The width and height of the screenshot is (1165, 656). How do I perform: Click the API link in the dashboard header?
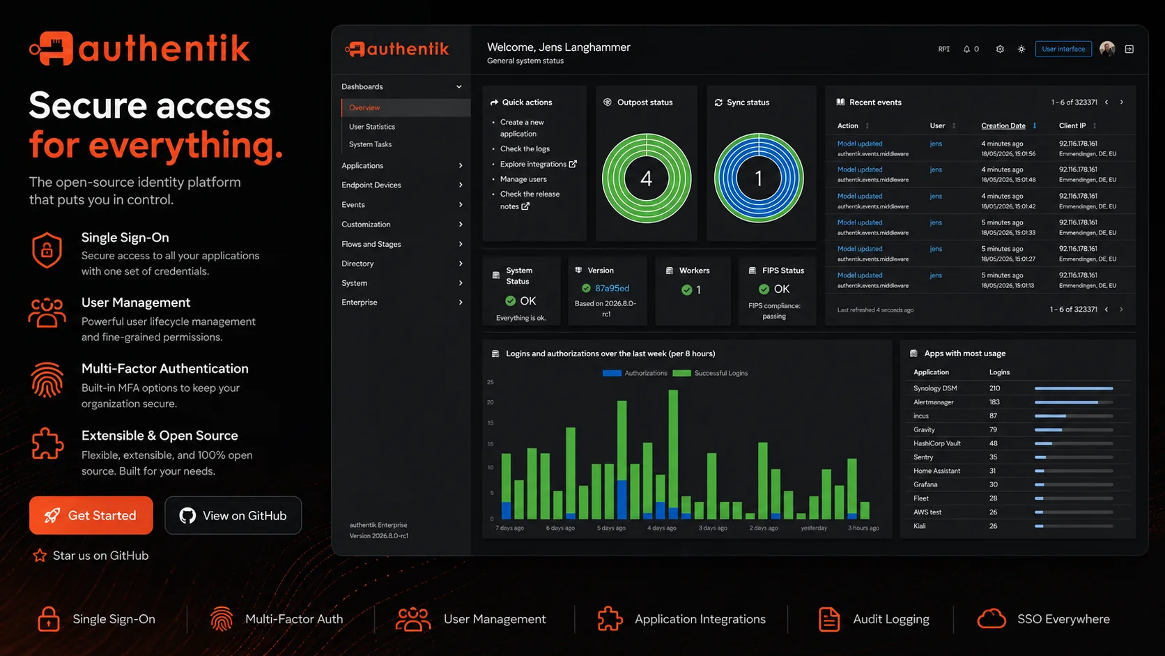[944, 49]
